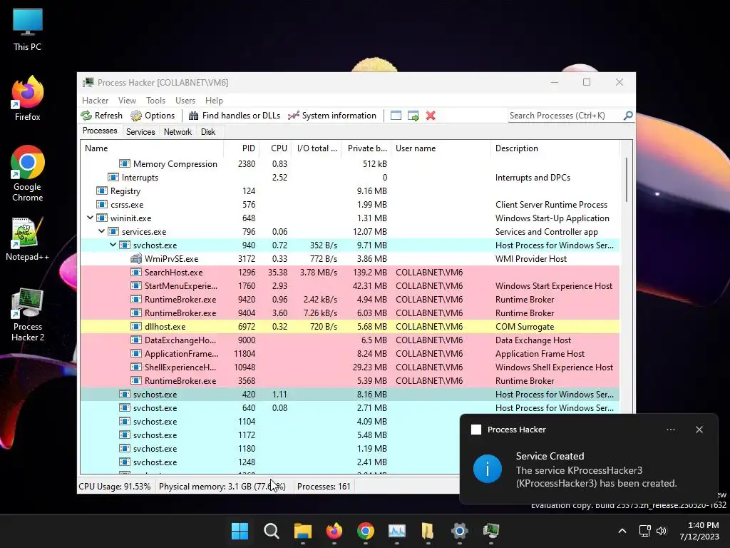The width and height of the screenshot is (730, 548).
Task: Click the Service Created notification info icon
Action: tap(488, 469)
